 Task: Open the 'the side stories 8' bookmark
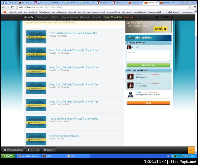98,12
